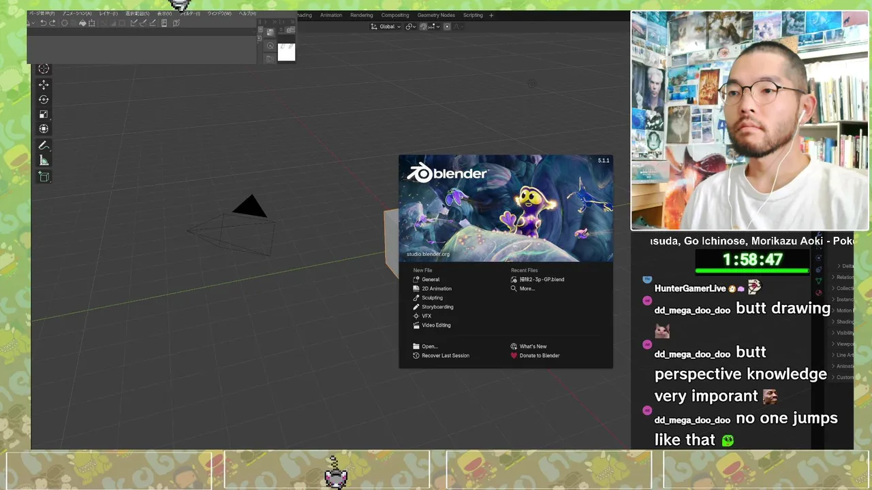Click the Donate heart icon
The width and height of the screenshot is (872, 490).
point(514,356)
